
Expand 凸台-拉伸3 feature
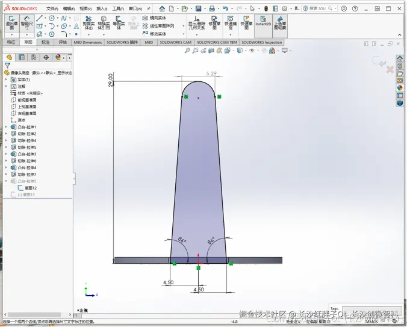[x=6, y=154]
